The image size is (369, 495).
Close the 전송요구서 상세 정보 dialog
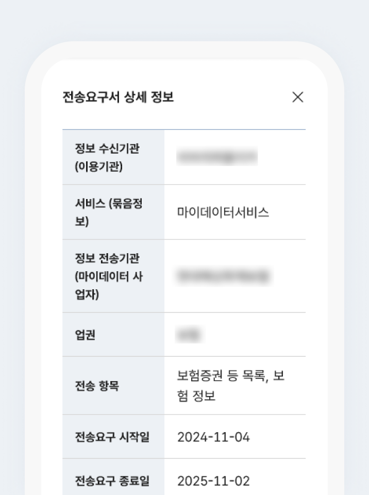click(298, 97)
